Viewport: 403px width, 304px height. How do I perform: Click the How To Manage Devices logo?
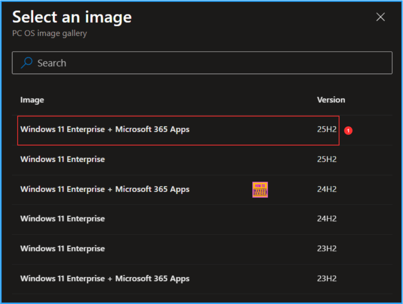260,189
